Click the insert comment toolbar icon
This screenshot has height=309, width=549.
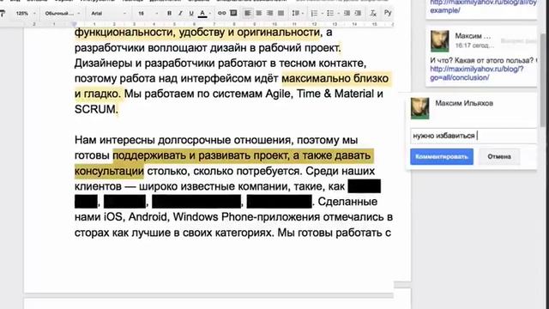(233, 14)
